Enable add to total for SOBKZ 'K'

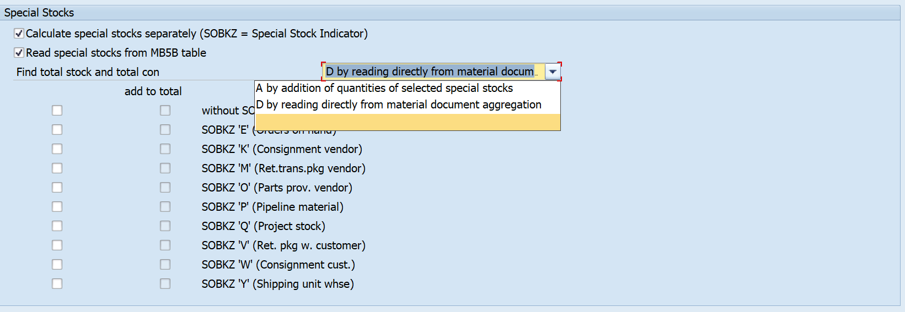pos(165,149)
